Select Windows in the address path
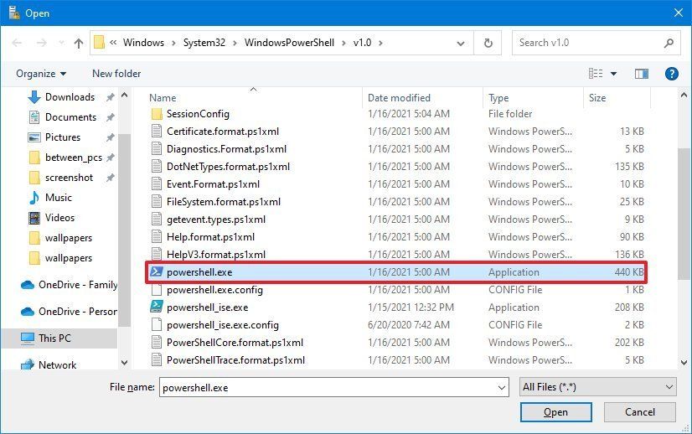This screenshot has height=434, width=692. click(x=143, y=43)
